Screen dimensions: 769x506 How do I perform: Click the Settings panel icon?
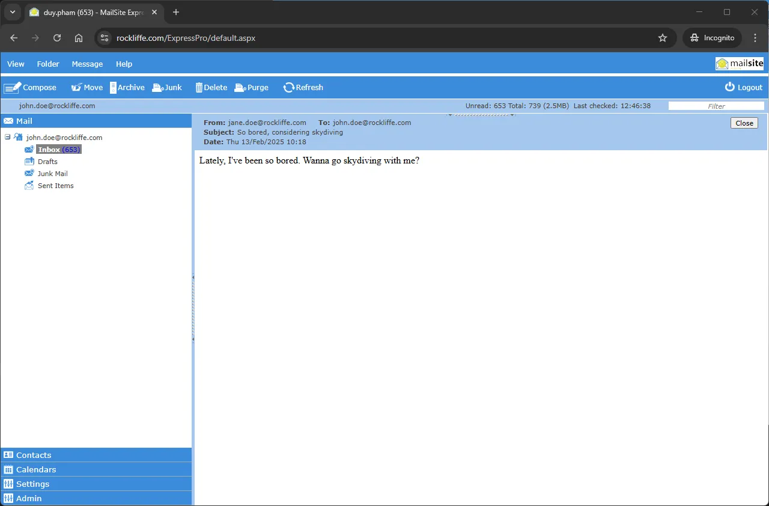(7, 483)
